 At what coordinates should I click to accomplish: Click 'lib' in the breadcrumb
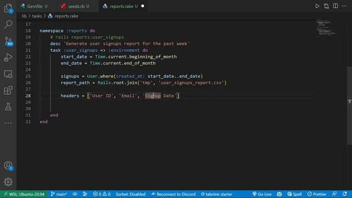[24, 16]
